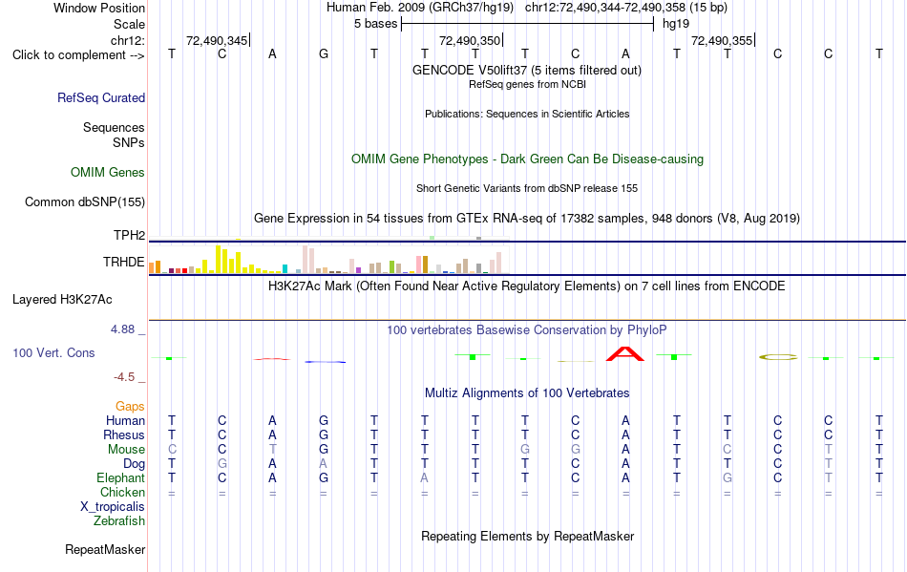This screenshot has width=907, height=572.
Task: Select the TPH2 GTEx expression label
Action: point(130,235)
